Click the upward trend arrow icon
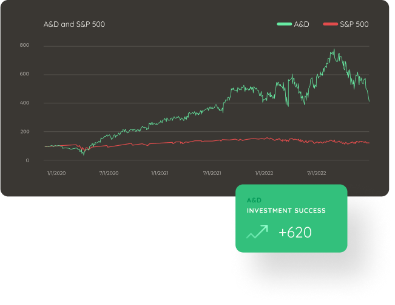The width and height of the screenshot is (395, 305). click(x=257, y=232)
